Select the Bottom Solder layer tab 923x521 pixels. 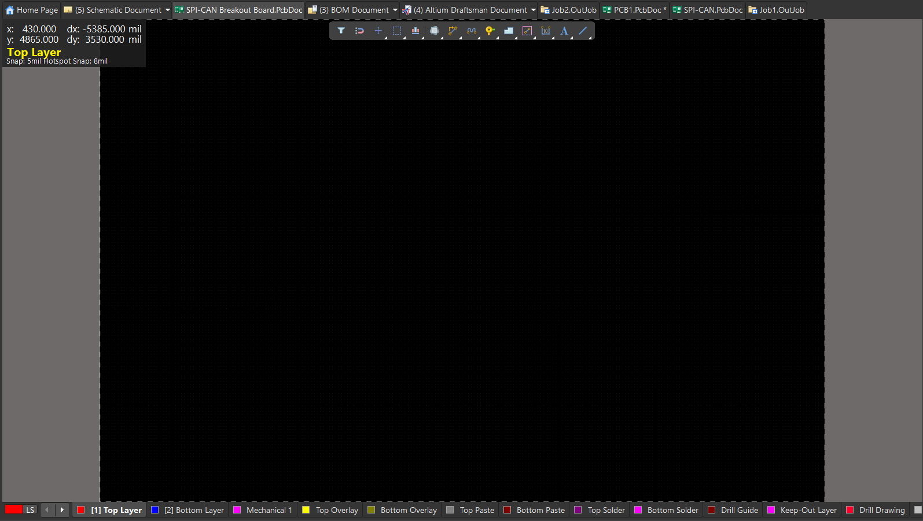(x=667, y=510)
